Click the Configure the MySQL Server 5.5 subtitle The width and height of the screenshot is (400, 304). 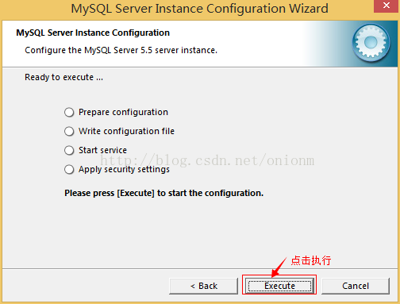click(x=121, y=50)
